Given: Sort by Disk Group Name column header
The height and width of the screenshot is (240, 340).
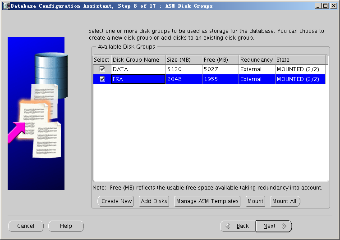Looking at the screenshot, I should (138, 60).
